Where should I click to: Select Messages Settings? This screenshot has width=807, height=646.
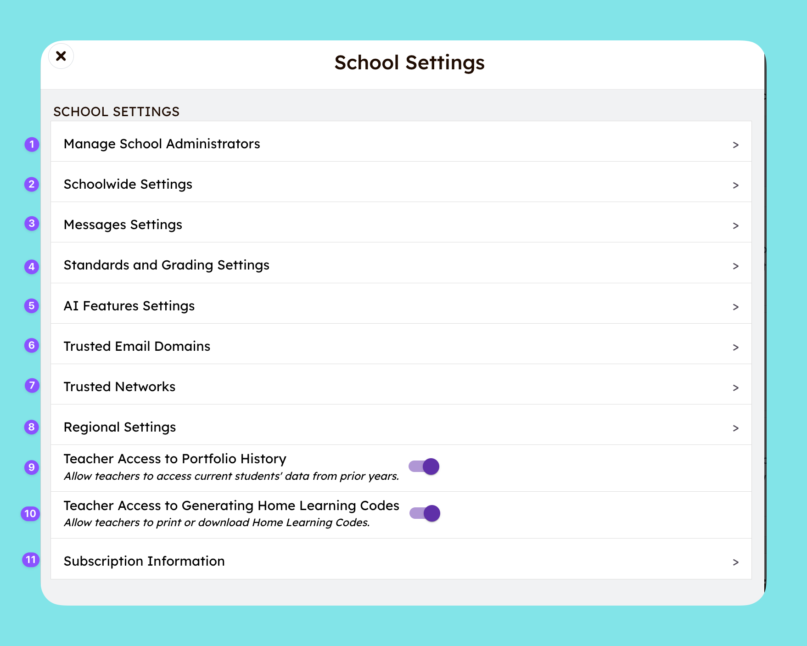123,224
